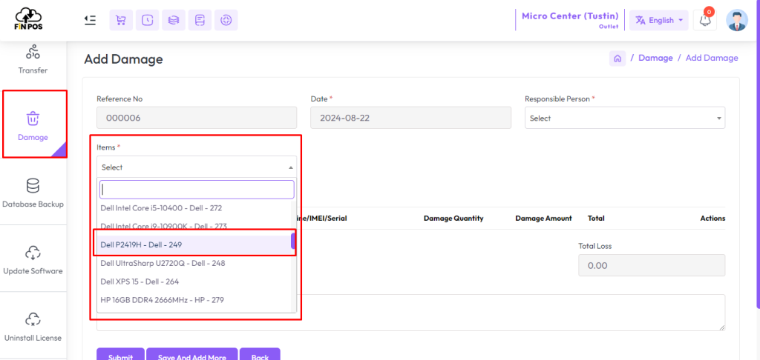Open the user profile avatar

coord(737,20)
